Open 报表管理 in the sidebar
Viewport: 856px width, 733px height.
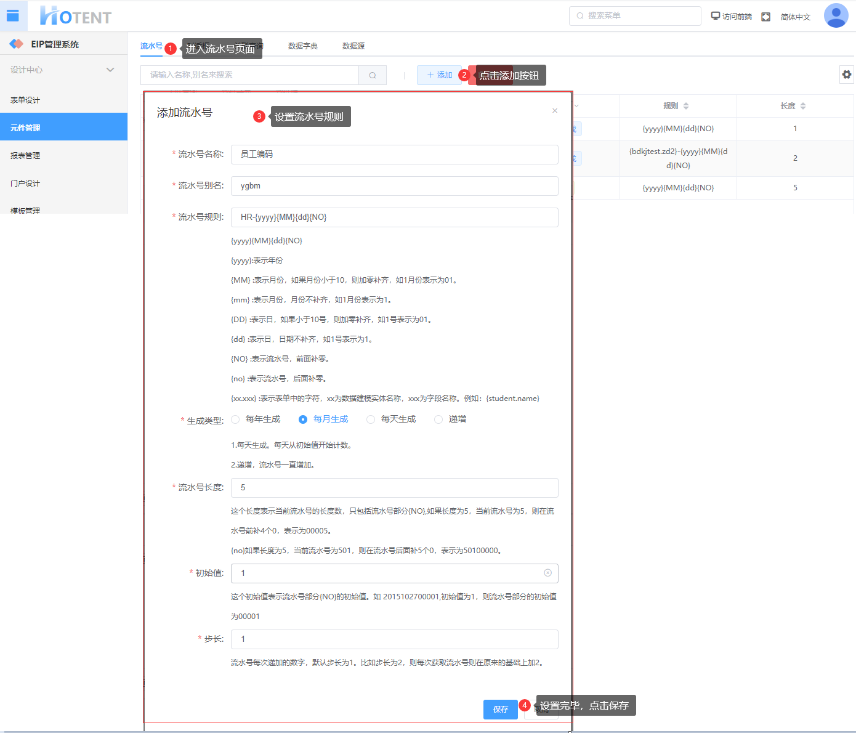[x=63, y=155]
